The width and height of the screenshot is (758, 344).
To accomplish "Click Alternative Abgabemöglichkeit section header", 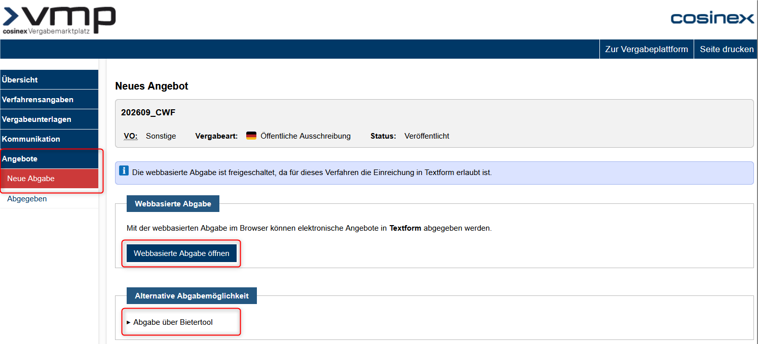I will click(192, 296).
